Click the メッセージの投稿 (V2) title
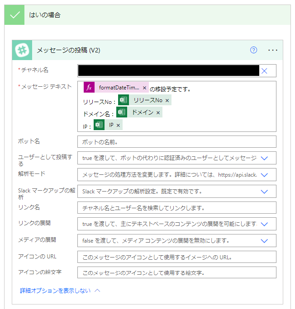Viewport: 295px width, 309px height. [x=68, y=50]
